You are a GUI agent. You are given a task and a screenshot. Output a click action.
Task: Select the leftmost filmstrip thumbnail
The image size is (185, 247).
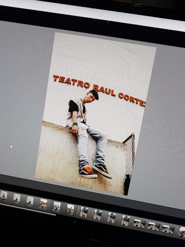[x=3, y=196]
